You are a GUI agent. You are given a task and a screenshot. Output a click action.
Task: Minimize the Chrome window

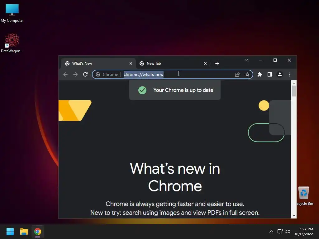(261, 60)
